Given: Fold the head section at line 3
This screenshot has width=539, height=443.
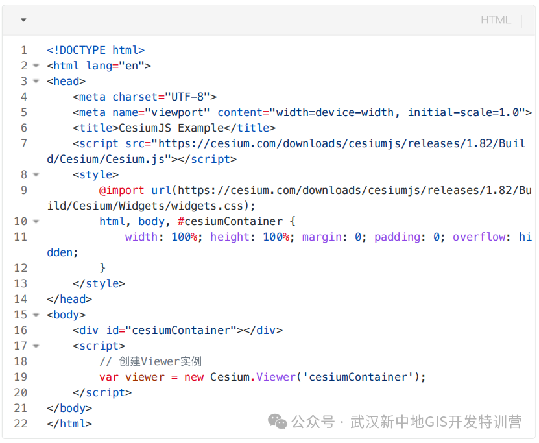Looking at the screenshot, I should pyautogui.click(x=36, y=81).
